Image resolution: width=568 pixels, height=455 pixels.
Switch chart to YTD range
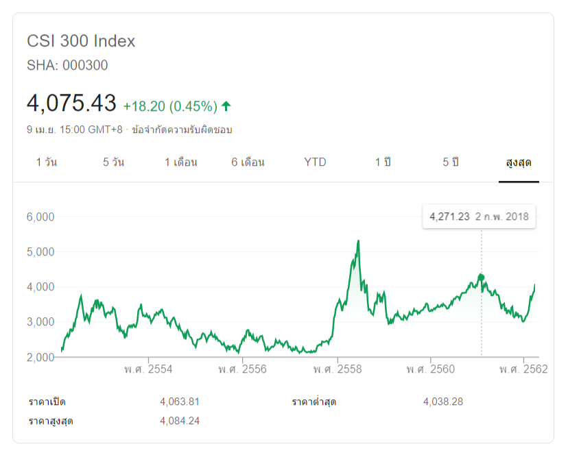point(315,162)
